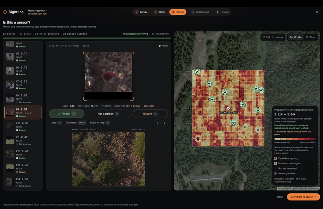Mark candidate as Person
The height and width of the screenshot is (209, 323).
pos(67,113)
